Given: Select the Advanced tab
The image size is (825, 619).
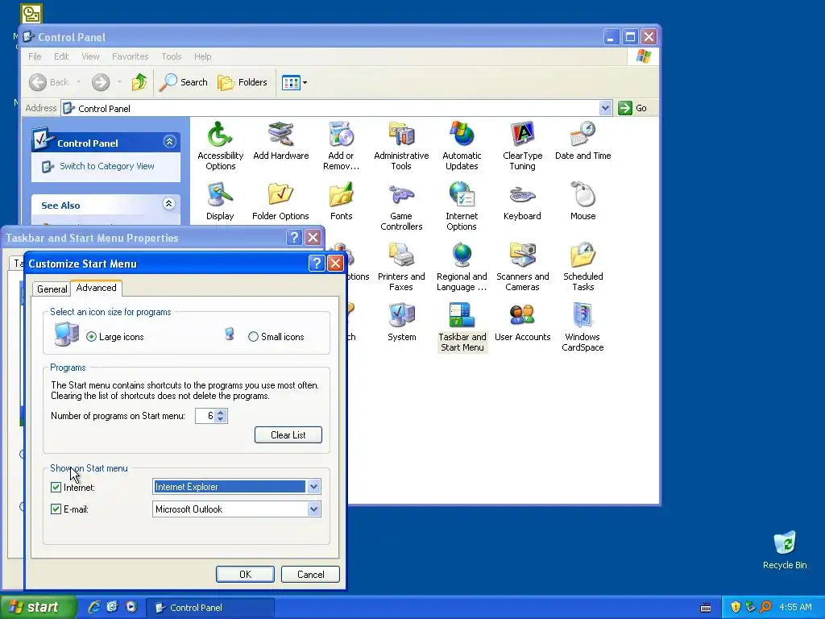Looking at the screenshot, I should (97, 288).
